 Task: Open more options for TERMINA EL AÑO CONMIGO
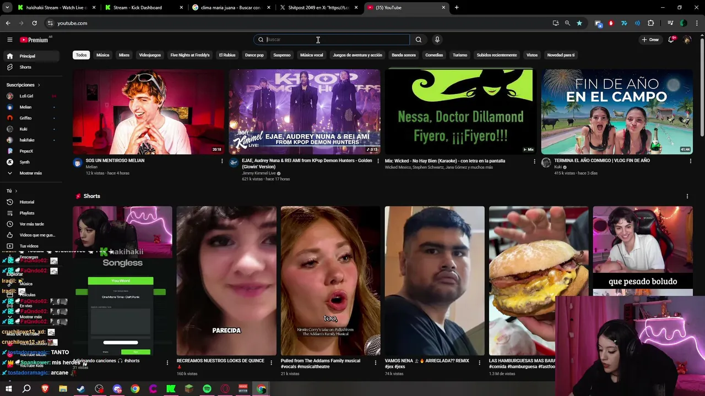690,161
